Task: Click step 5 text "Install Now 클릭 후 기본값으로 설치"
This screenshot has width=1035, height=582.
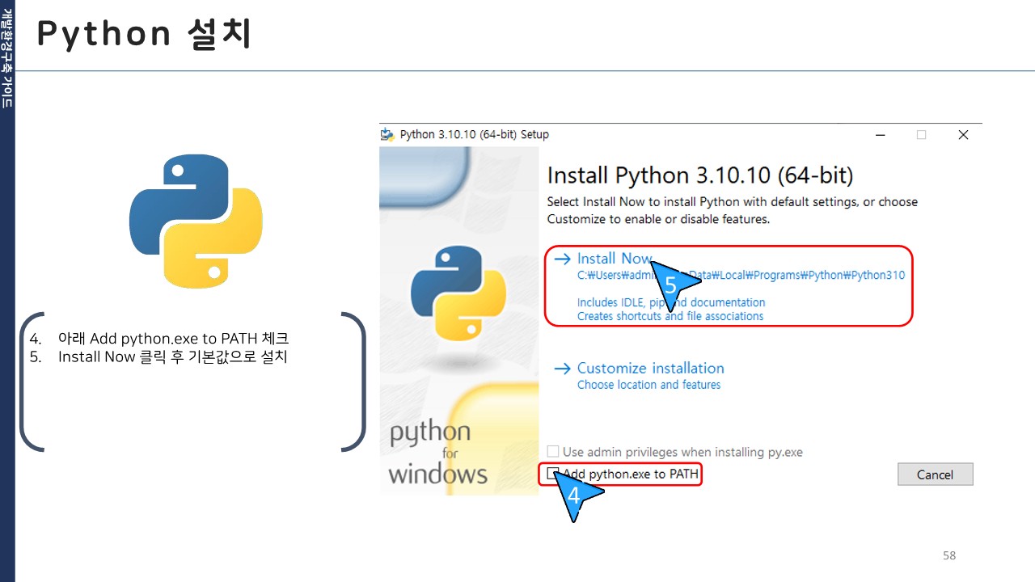Action: pyautogui.click(x=172, y=356)
